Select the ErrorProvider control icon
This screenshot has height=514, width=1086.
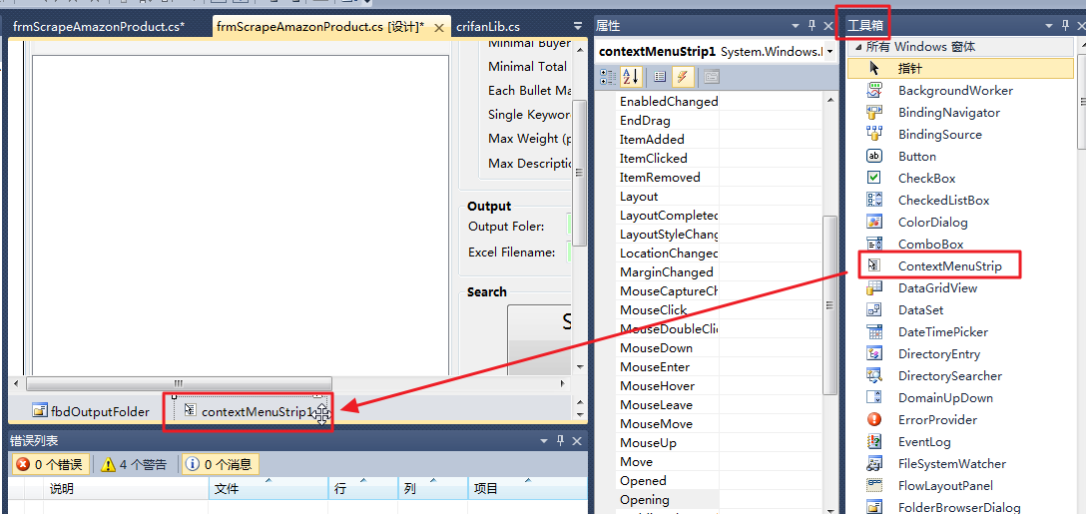[874, 420]
